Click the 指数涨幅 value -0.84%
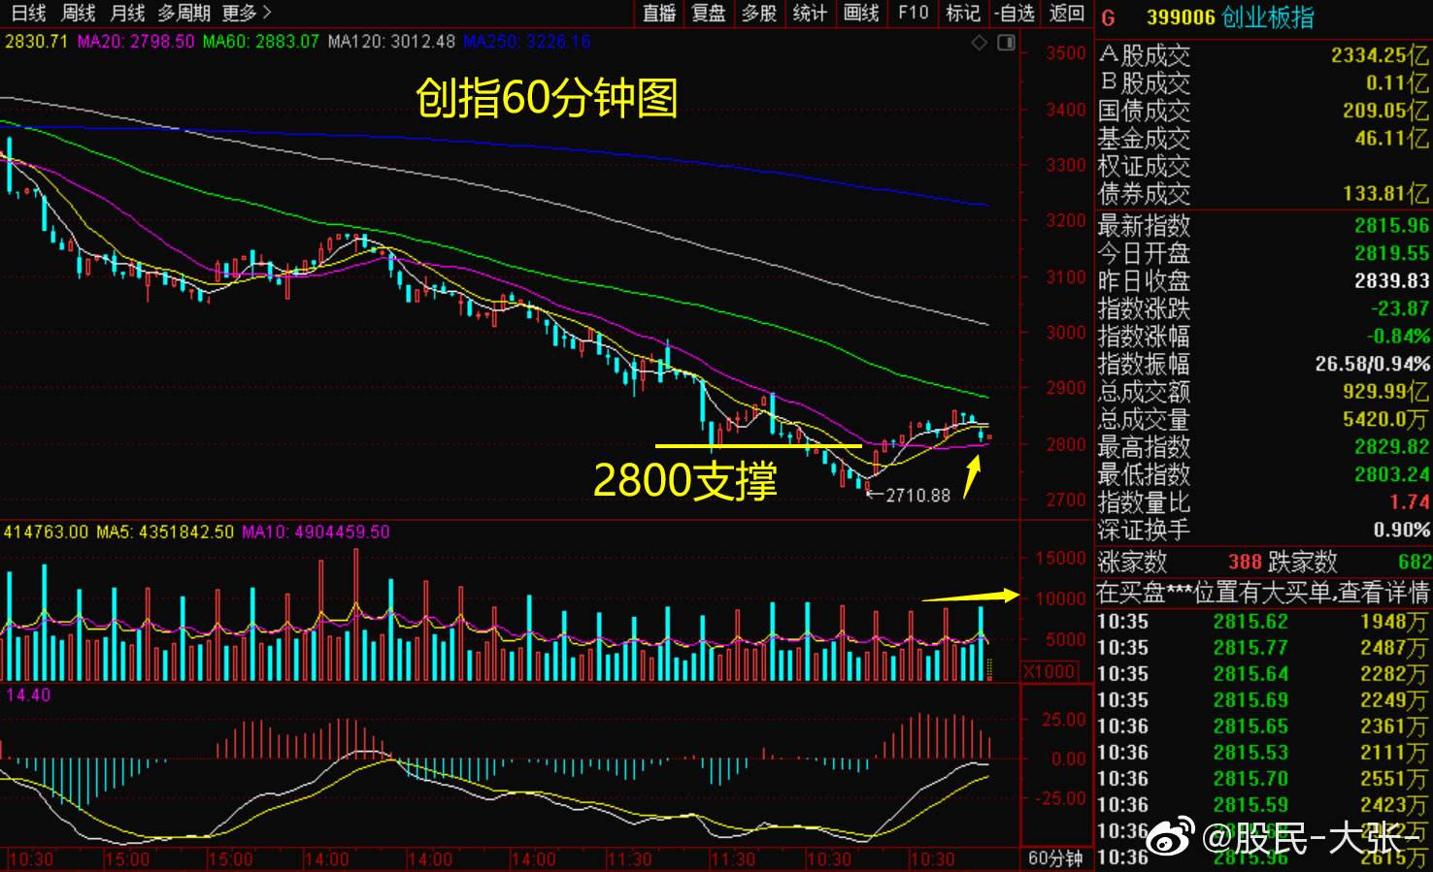 pos(1398,337)
